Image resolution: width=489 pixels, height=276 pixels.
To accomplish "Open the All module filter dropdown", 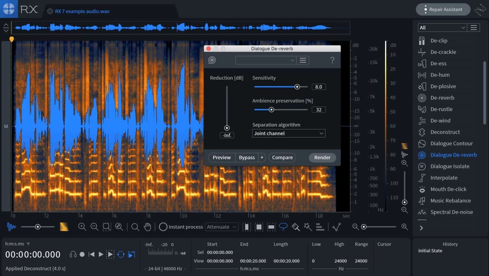I will click(x=442, y=27).
